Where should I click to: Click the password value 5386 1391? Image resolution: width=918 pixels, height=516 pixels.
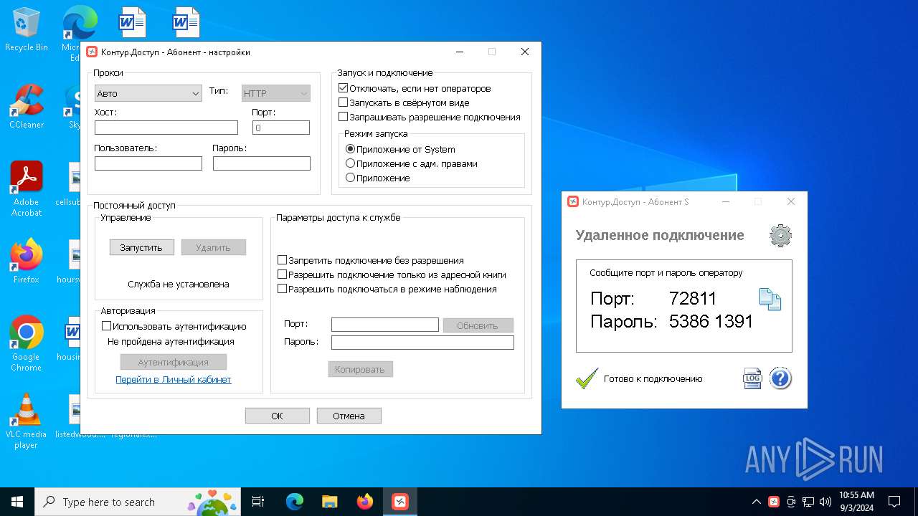point(711,322)
